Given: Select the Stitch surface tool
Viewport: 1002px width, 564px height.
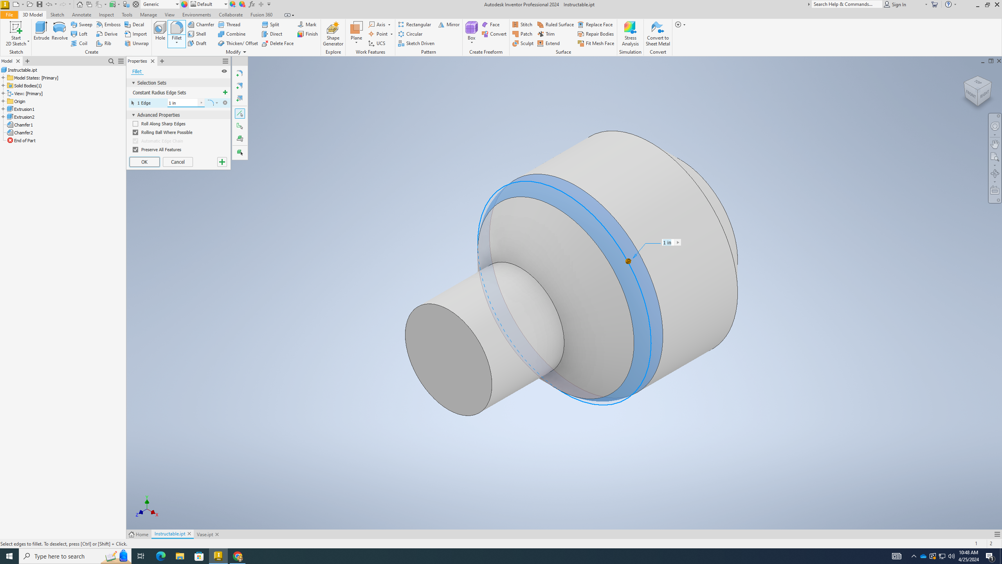Looking at the screenshot, I should [522, 24].
